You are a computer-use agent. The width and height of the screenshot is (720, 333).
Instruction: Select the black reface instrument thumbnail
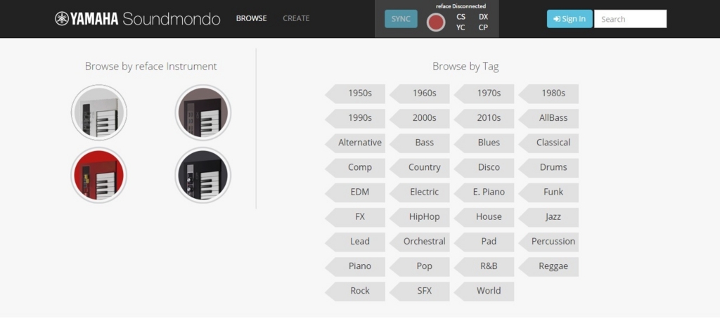point(203,175)
